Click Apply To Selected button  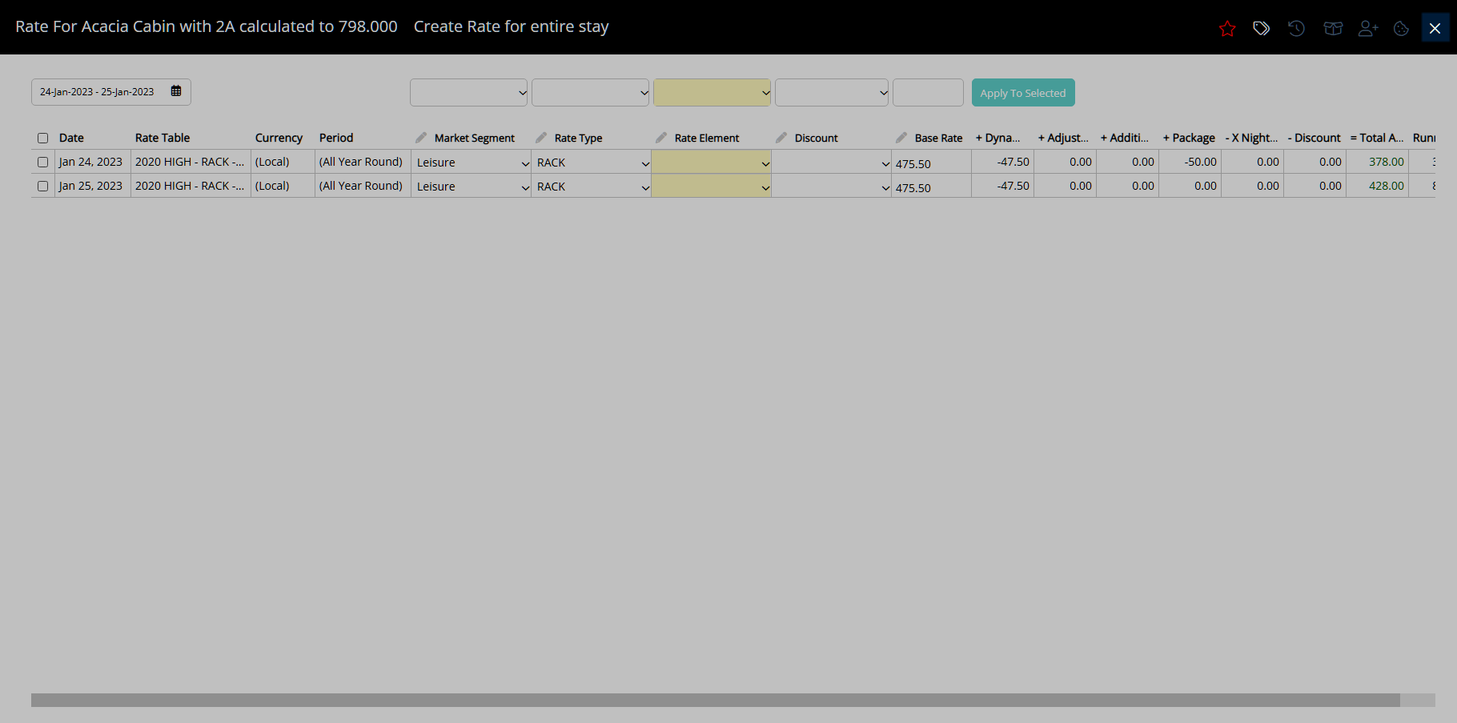point(1023,92)
